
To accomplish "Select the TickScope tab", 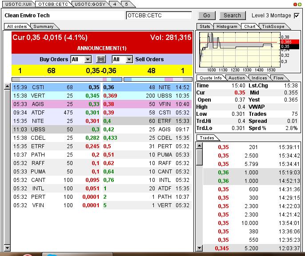I will pyautogui.click(x=273, y=27).
